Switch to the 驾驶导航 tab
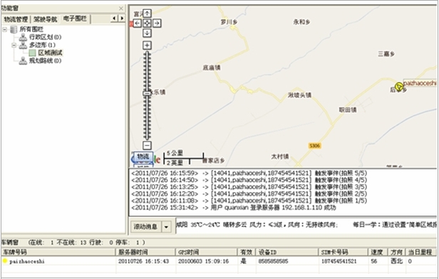This screenshot has width=439, height=279. pyautogui.click(x=46, y=19)
